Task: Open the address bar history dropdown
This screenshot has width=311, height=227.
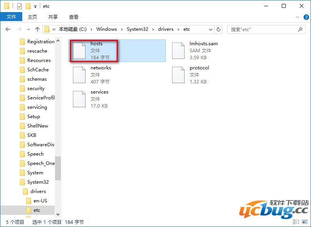Action: (210, 29)
